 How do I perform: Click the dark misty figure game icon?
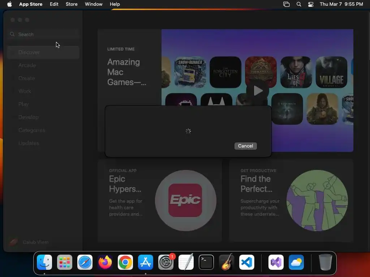coord(287,109)
